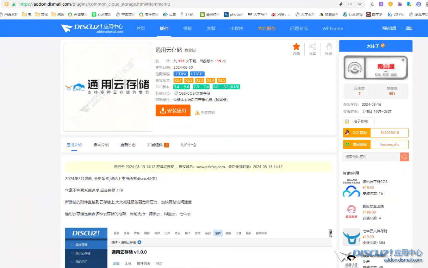This screenshot has height=268, width=428.
Task: Click the QQ number 842939018
Action: 390,133
